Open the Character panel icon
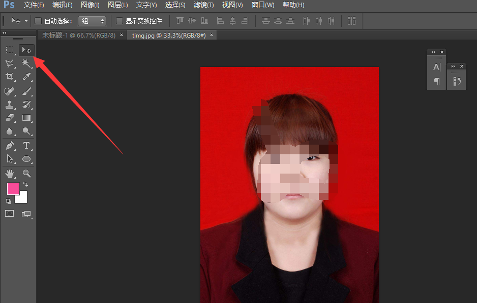 point(436,68)
